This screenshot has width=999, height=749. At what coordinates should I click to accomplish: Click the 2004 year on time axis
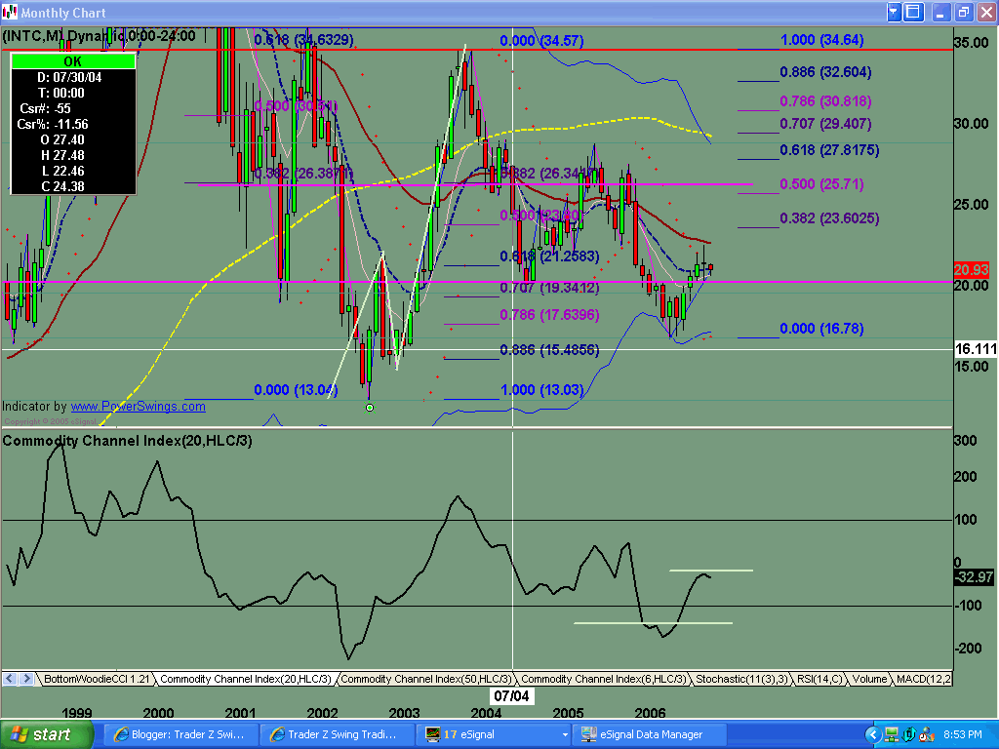[x=486, y=713]
